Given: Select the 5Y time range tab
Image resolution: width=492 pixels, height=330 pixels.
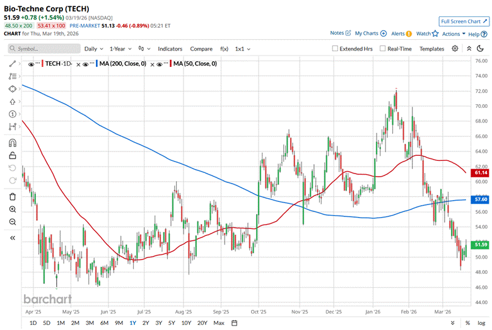Looking at the screenshot, I should [172, 323].
